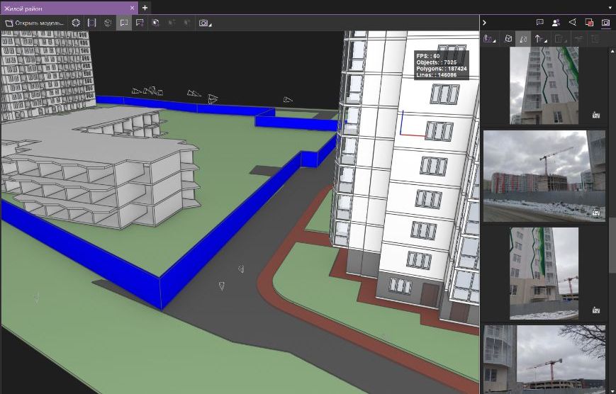Image resolution: width=616 pixels, height=394 pixels.
Task: Toggle the highlighted open-book icon in viewport toolbar
Action: click(123, 23)
